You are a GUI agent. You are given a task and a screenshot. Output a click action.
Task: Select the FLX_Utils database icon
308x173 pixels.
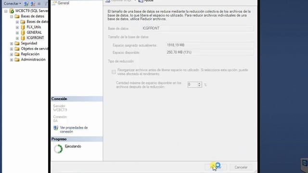[x=23, y=27]
